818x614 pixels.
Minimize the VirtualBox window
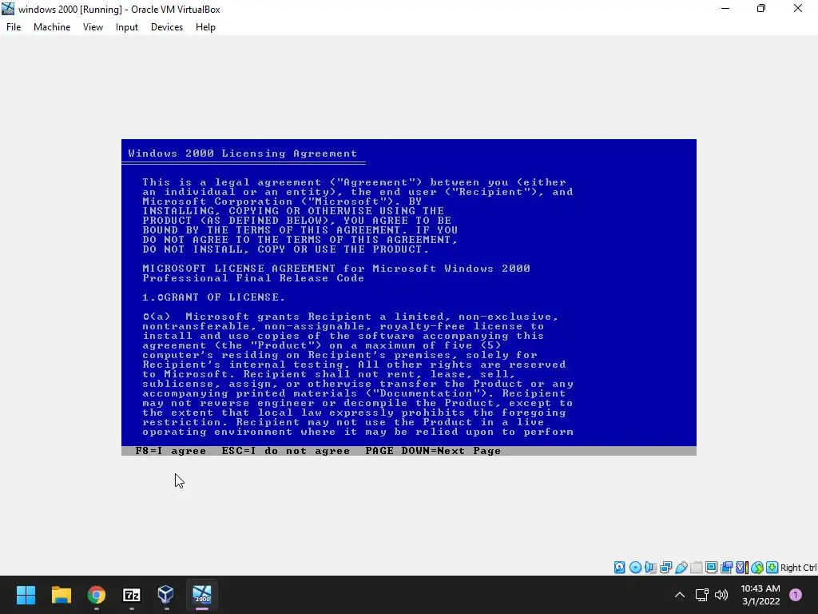(725, 9)
